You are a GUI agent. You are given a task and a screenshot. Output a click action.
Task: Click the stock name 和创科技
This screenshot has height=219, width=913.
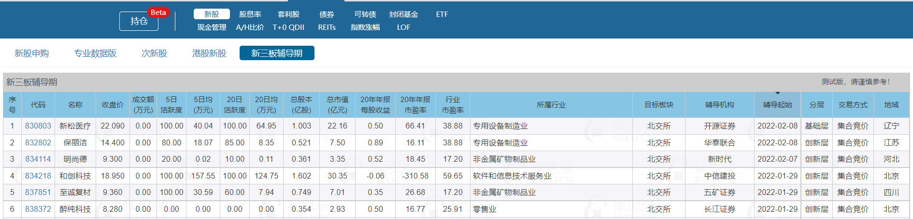click(x=75, y=176)
